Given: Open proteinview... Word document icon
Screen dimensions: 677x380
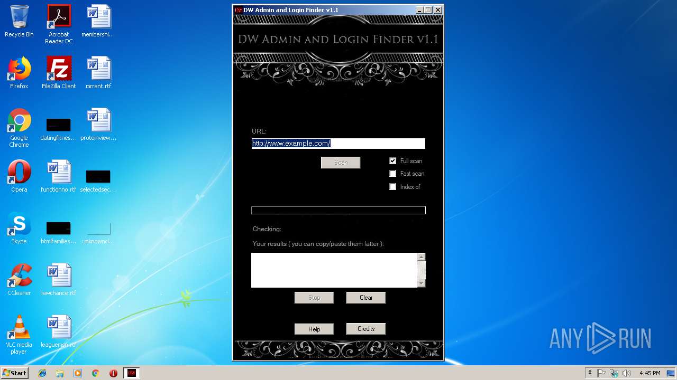Looking at the screenshot, I should tap(98, 125).
